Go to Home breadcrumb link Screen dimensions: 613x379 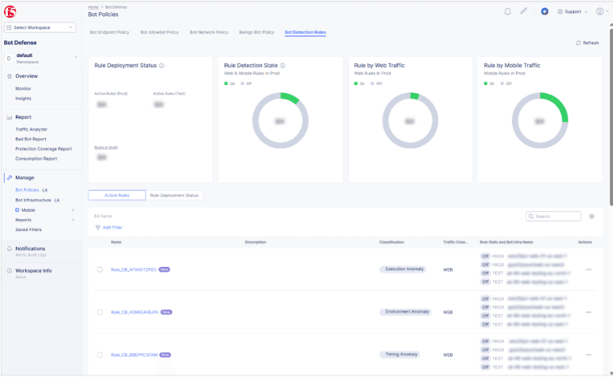click(93, 7)
